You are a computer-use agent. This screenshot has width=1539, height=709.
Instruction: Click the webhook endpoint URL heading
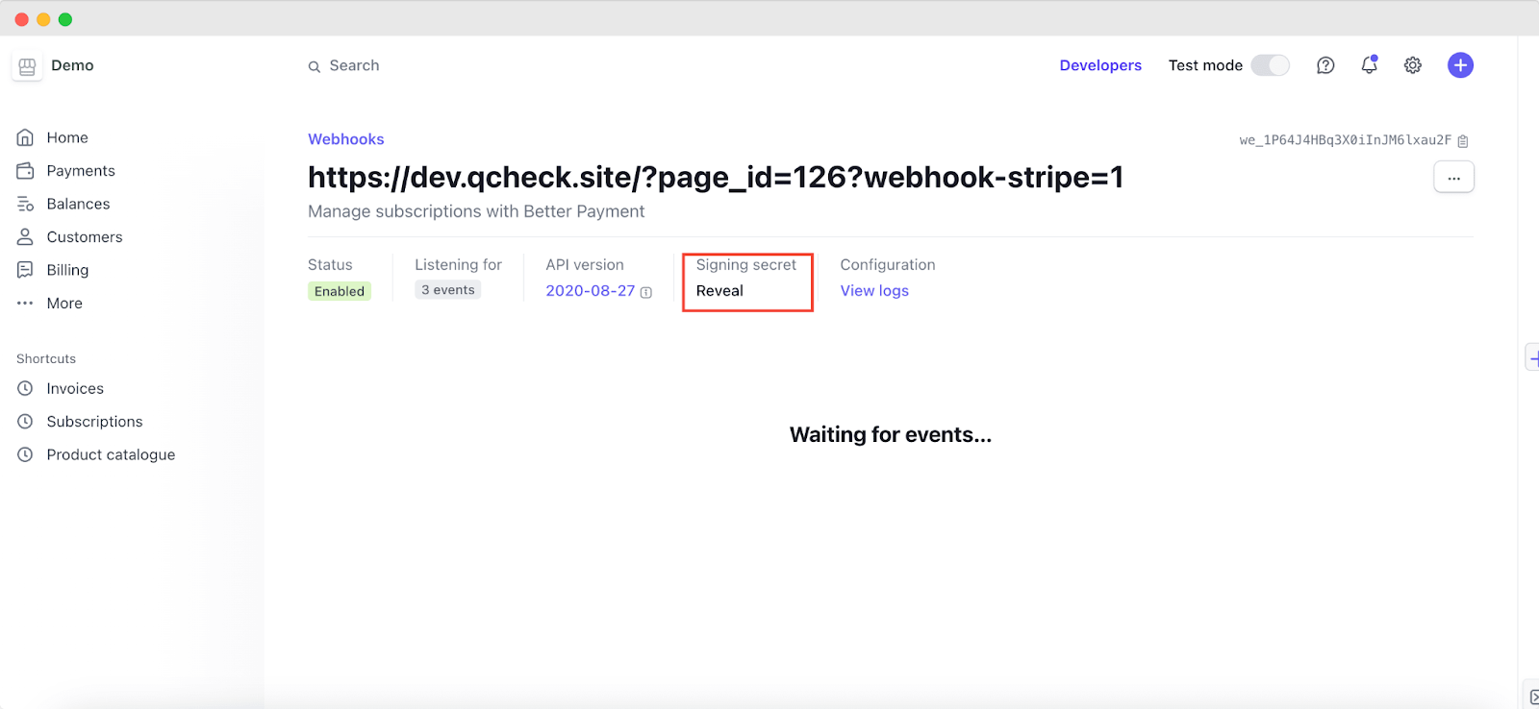pos(716,177)
